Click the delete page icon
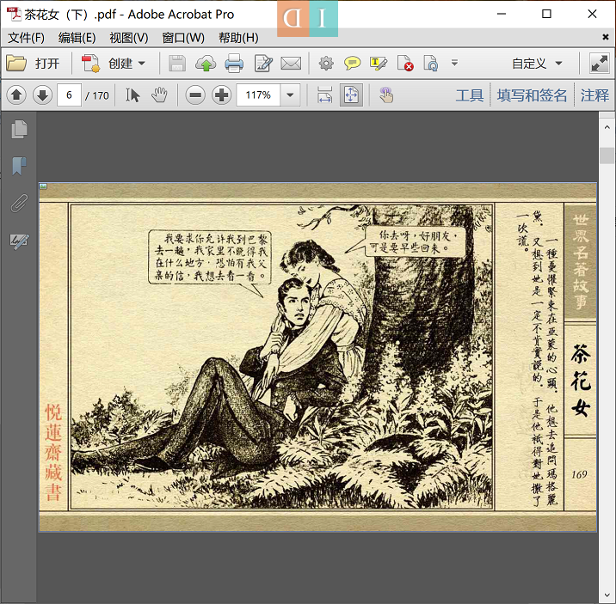This screenshot has height=604, width=616. 405,64
